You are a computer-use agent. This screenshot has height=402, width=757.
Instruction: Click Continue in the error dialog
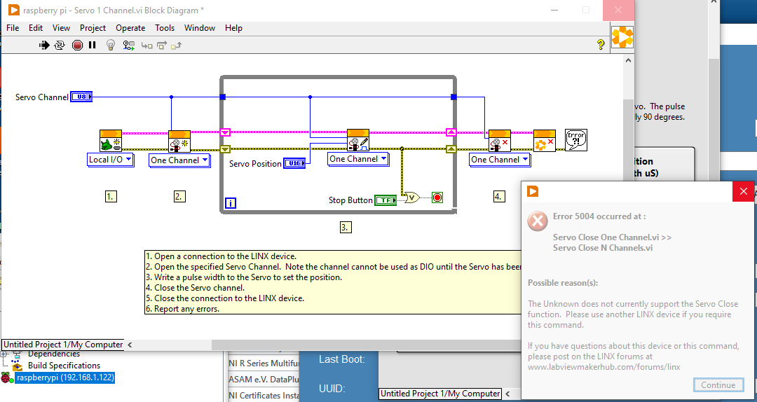pos(718,384)
